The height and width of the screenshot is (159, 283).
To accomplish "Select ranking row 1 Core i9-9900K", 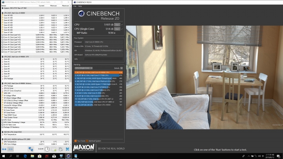I will (x=99, y=72).
